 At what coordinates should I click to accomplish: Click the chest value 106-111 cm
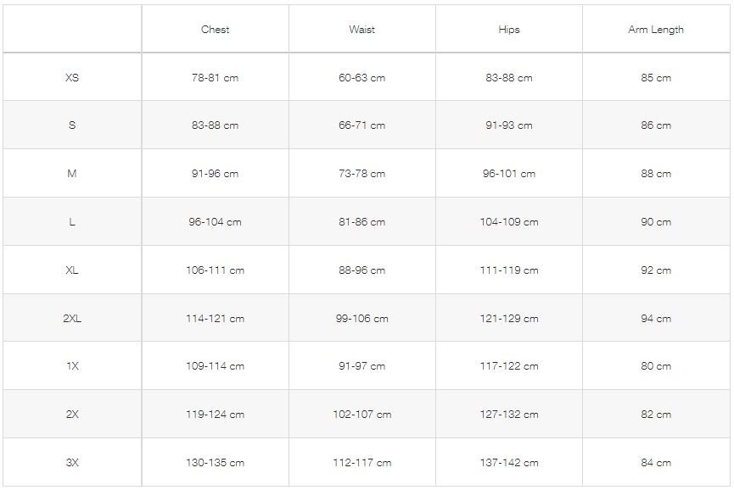[x=215, y=270]
